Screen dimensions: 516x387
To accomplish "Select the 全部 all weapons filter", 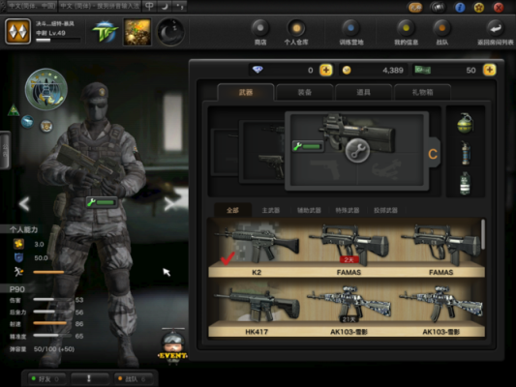I will 232,210.
